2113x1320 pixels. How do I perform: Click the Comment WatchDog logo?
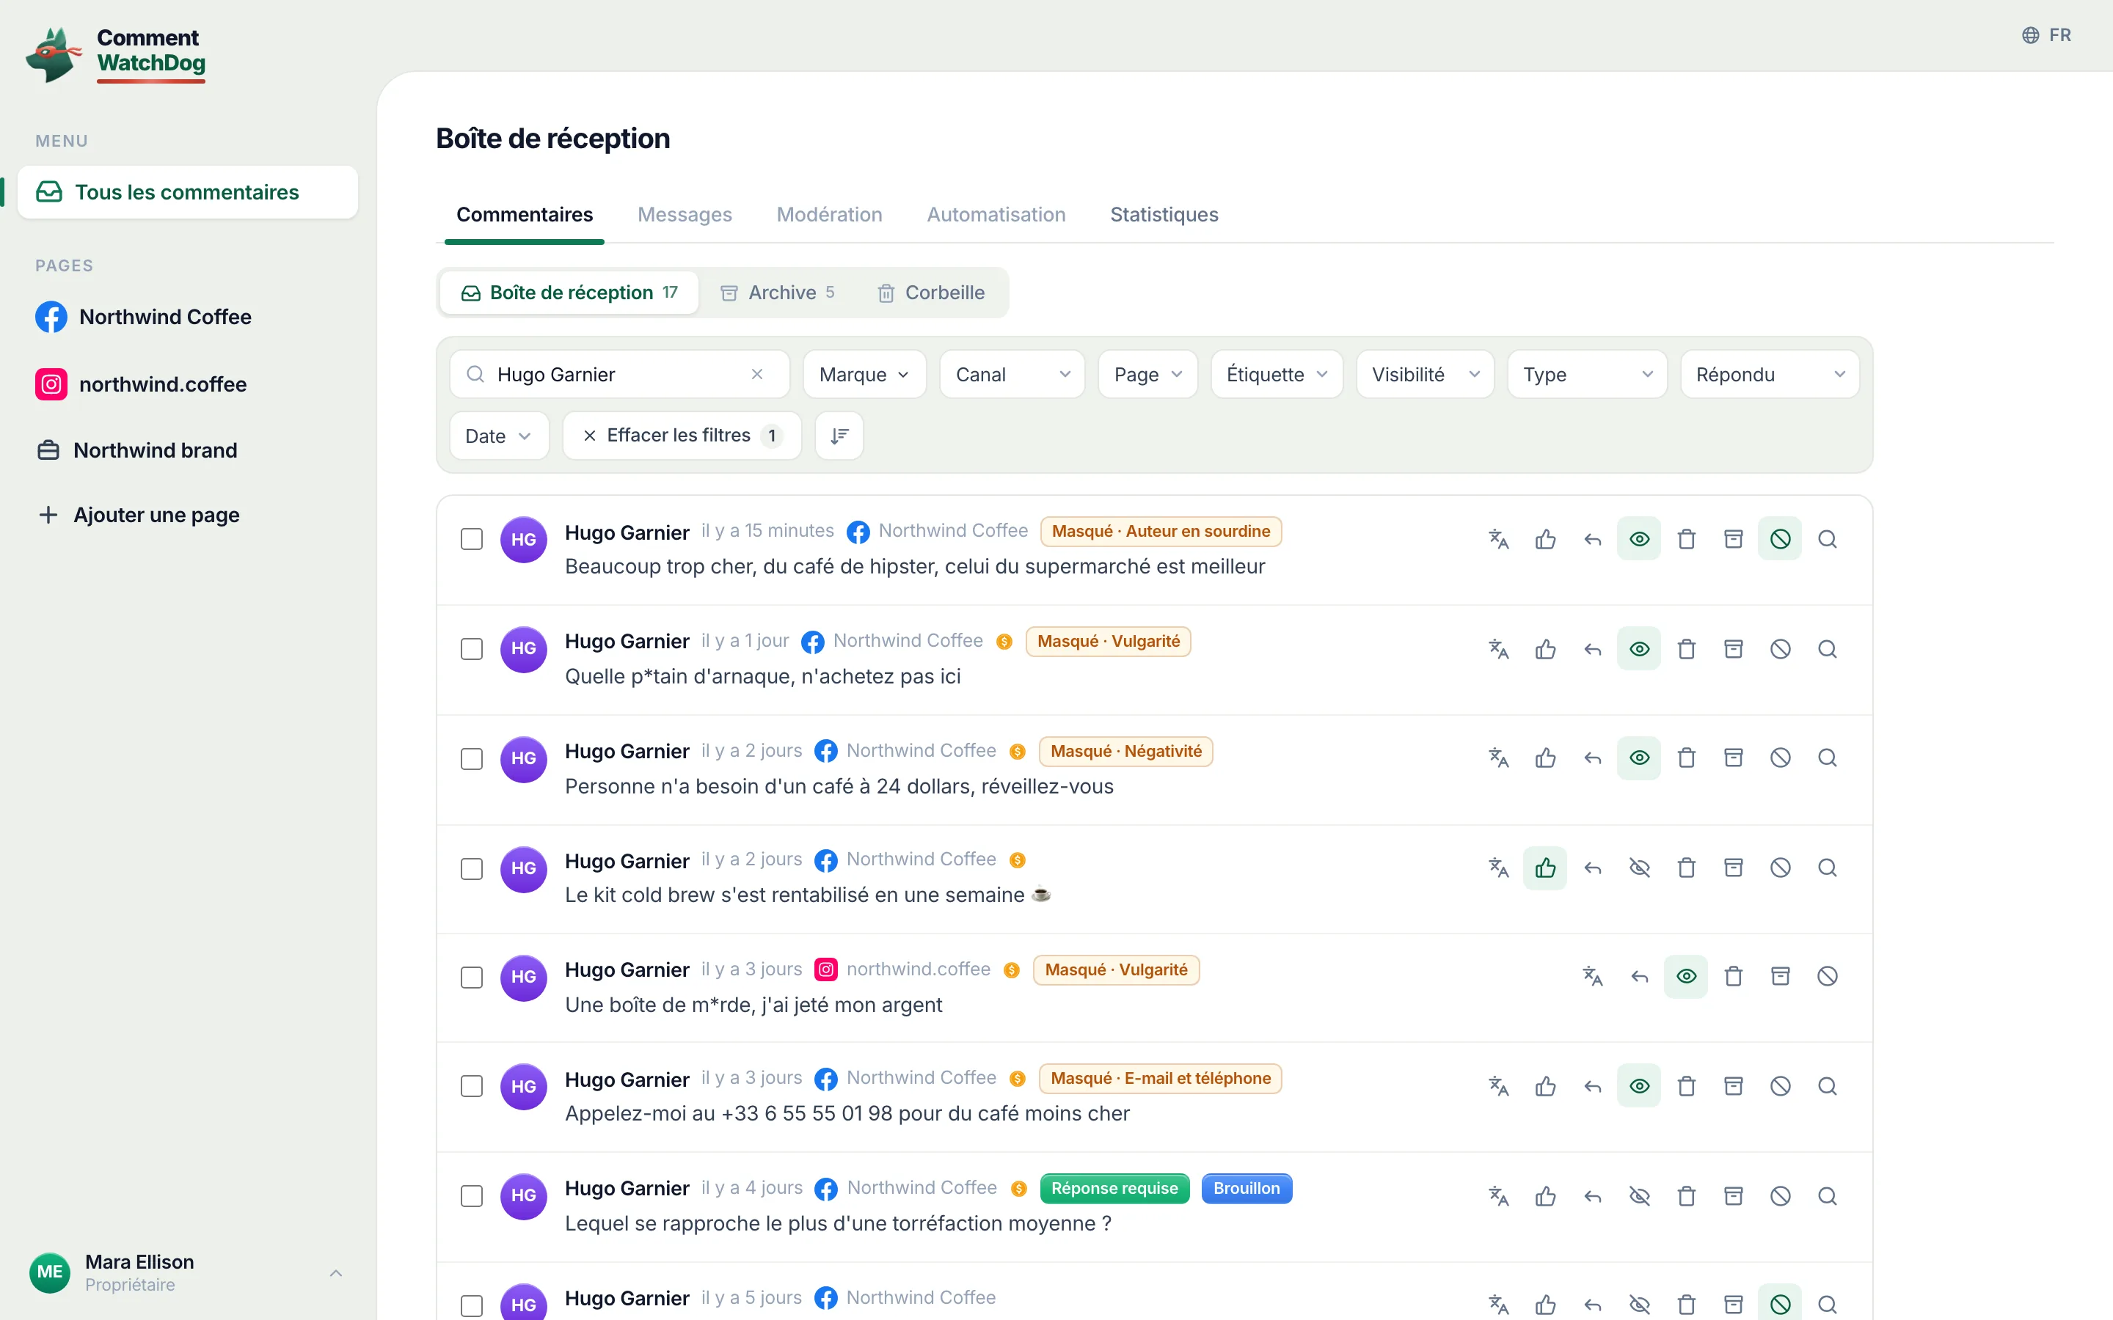(116, 54)
